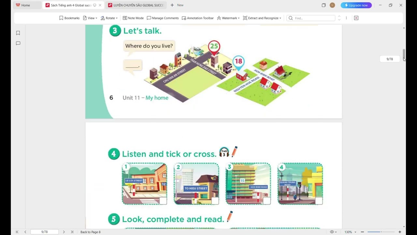Go to the previous search result arrow

click(339, 17)
